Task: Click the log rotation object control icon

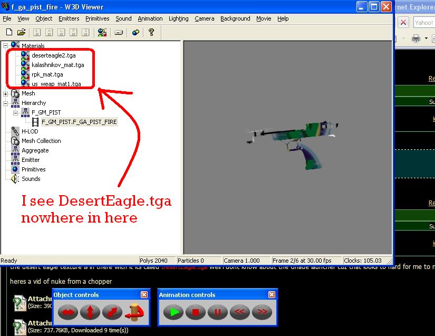Action: 134,312
